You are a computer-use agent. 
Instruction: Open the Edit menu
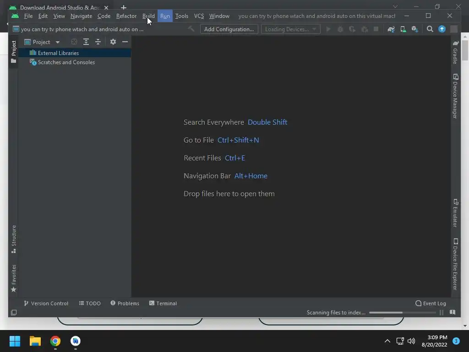(x=43, y=16)
